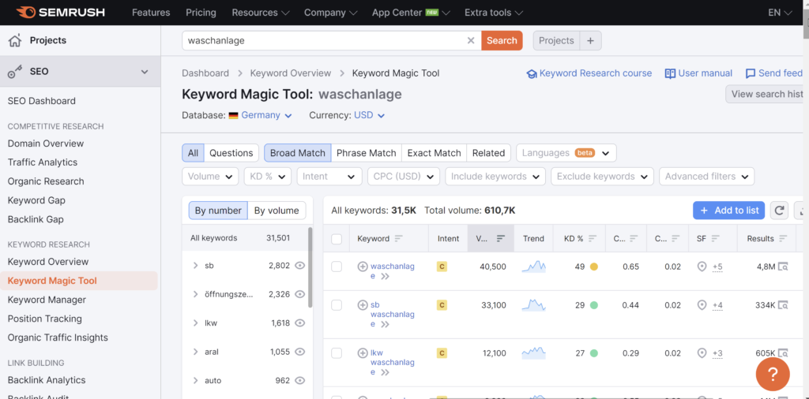The image size is (809, 399).
Task: Sort by the KD % column icon
Action: [x=593, y=238]
